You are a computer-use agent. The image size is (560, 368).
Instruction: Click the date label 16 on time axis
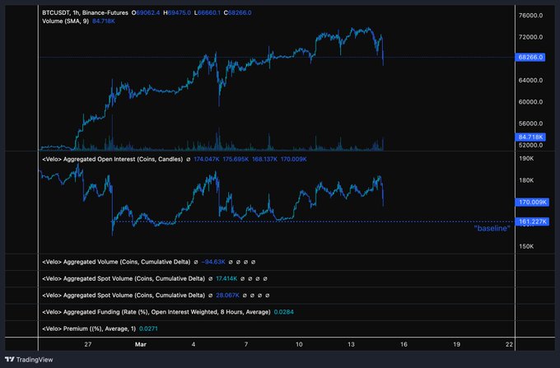tap(404, 344)
